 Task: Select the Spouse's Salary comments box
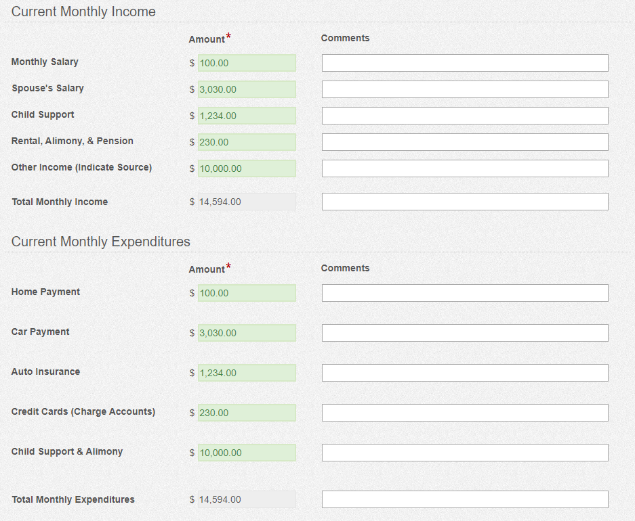pyautogui.click(x=465, y=89)
